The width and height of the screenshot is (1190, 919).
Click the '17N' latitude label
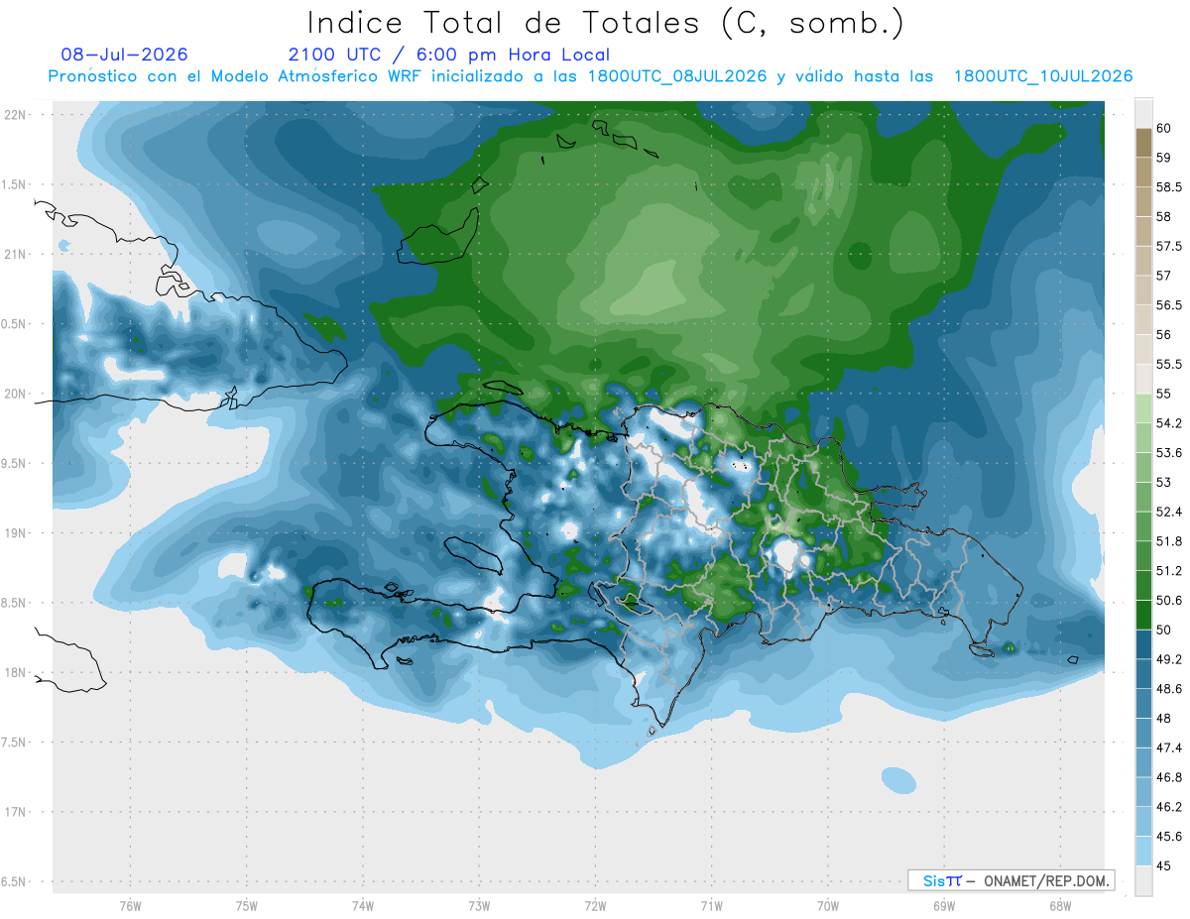tap(15, 812)
